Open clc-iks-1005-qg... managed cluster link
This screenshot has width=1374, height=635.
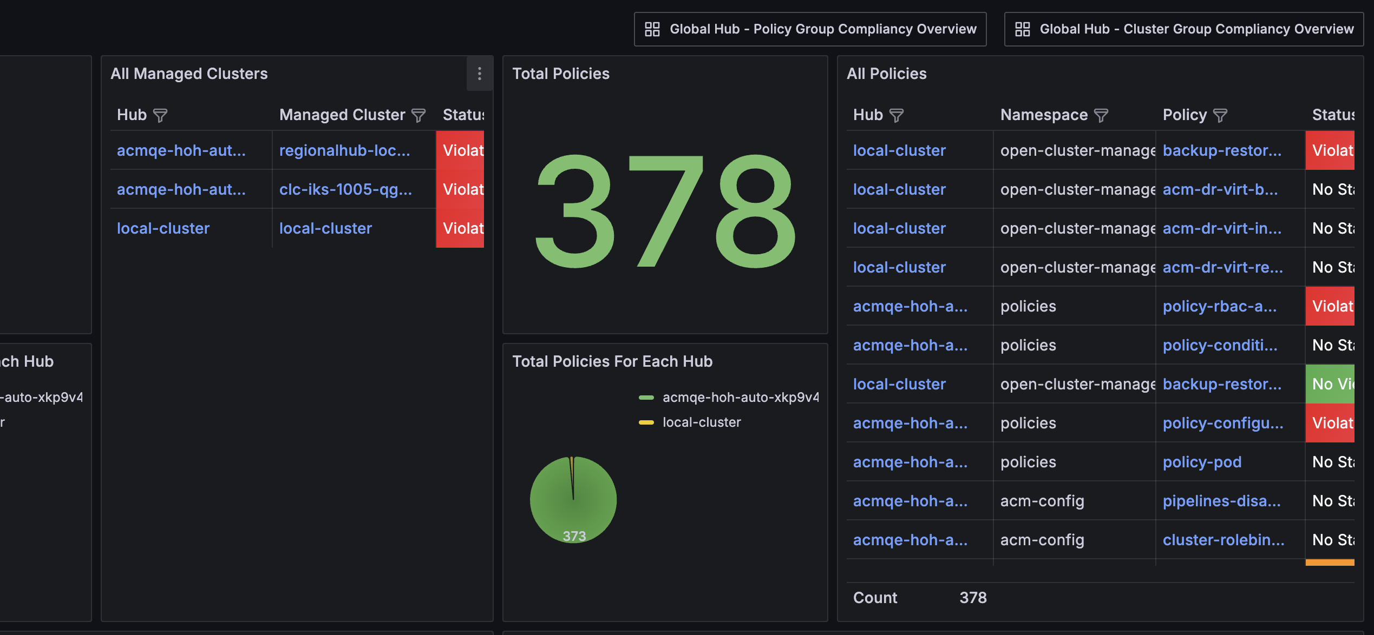[345, 189]
